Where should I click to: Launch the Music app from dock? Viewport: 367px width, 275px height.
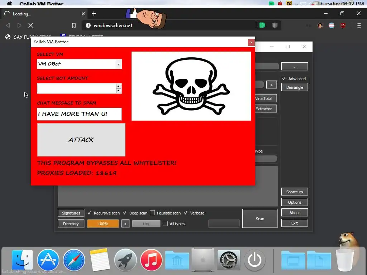click(x=151, y=260)
